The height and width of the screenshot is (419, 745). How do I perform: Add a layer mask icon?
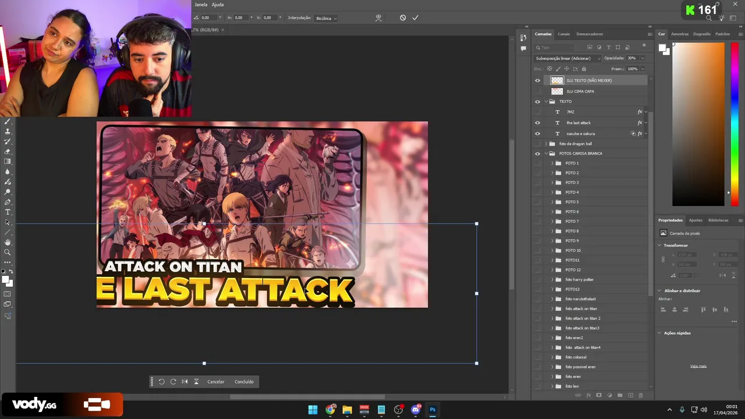click(599, 395)
